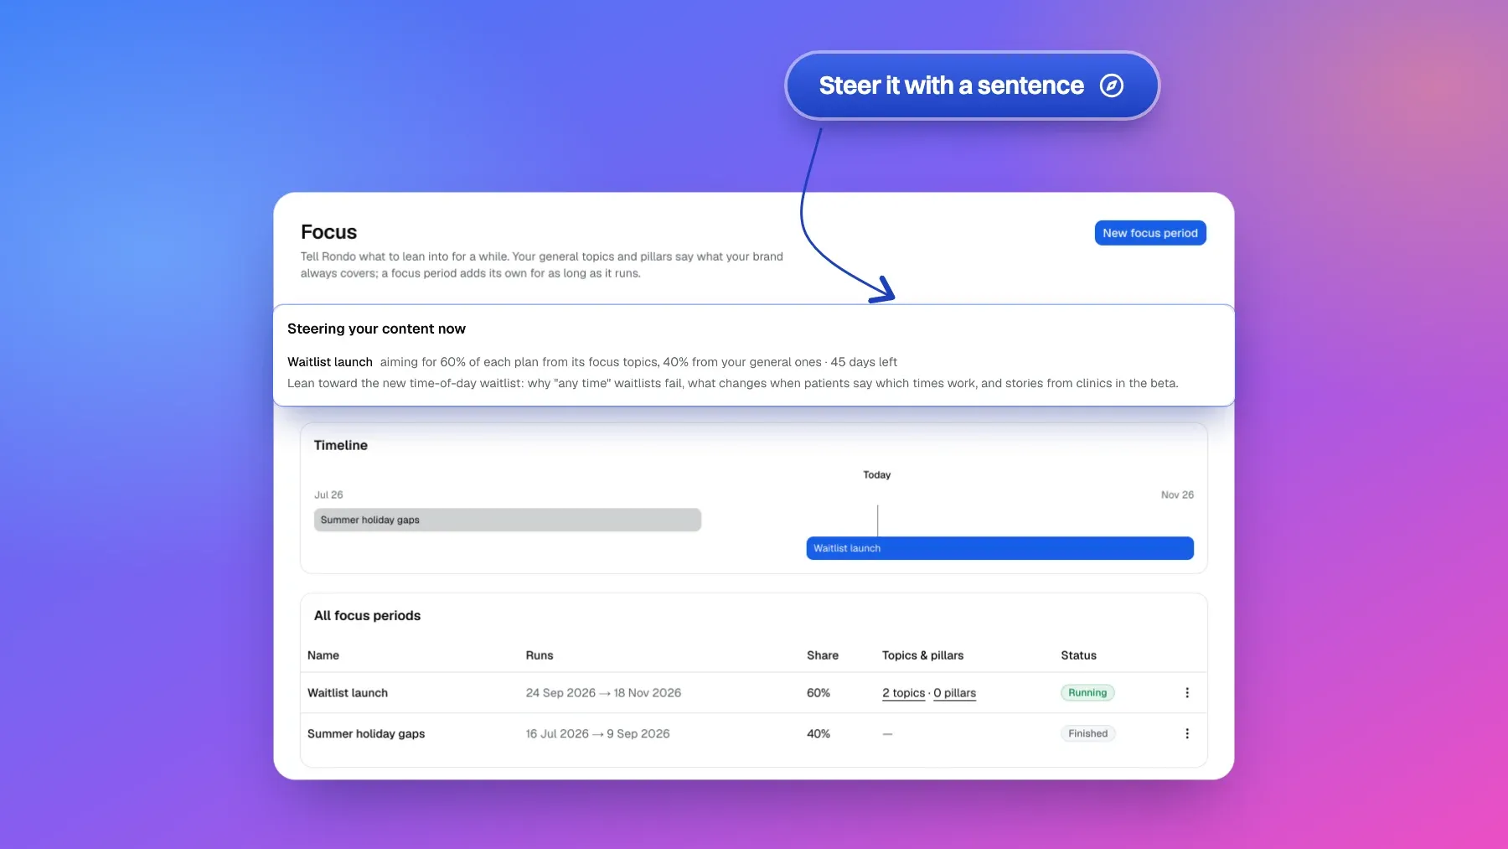The image size is (1508, 849).
Task: Click the Jul 26 timeline start label
Action: coord(328,494)
